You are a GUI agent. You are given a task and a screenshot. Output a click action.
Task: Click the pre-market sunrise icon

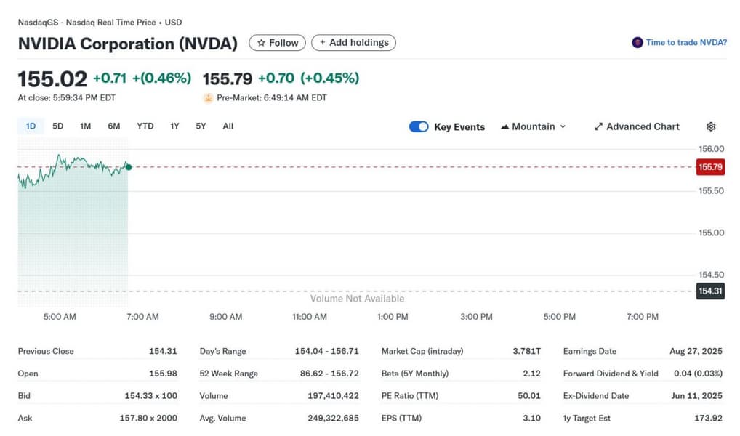point(208,97)
